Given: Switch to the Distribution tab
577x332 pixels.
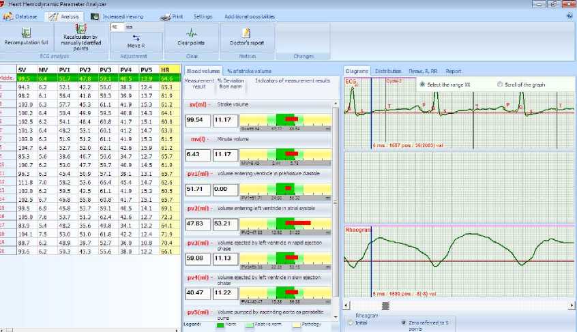Looking at the screenshot, I should pos(387,71).
